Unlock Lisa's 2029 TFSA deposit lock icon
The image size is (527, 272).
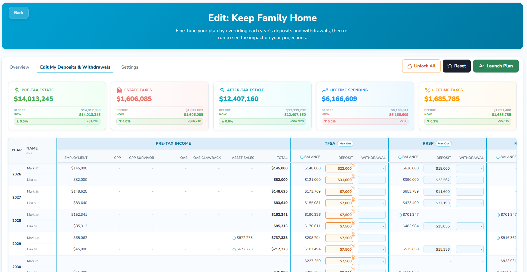pyautogui.click(x=353, y=246)
